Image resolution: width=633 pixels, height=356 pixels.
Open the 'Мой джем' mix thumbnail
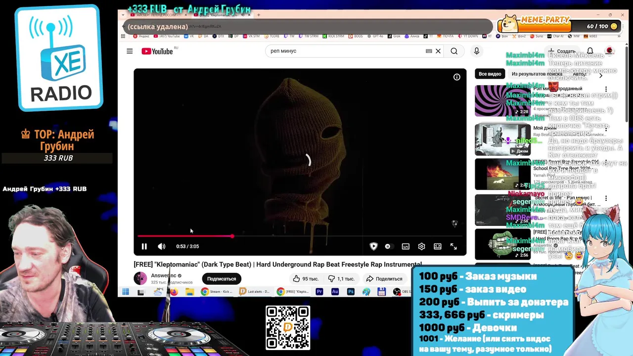[502, 139]
